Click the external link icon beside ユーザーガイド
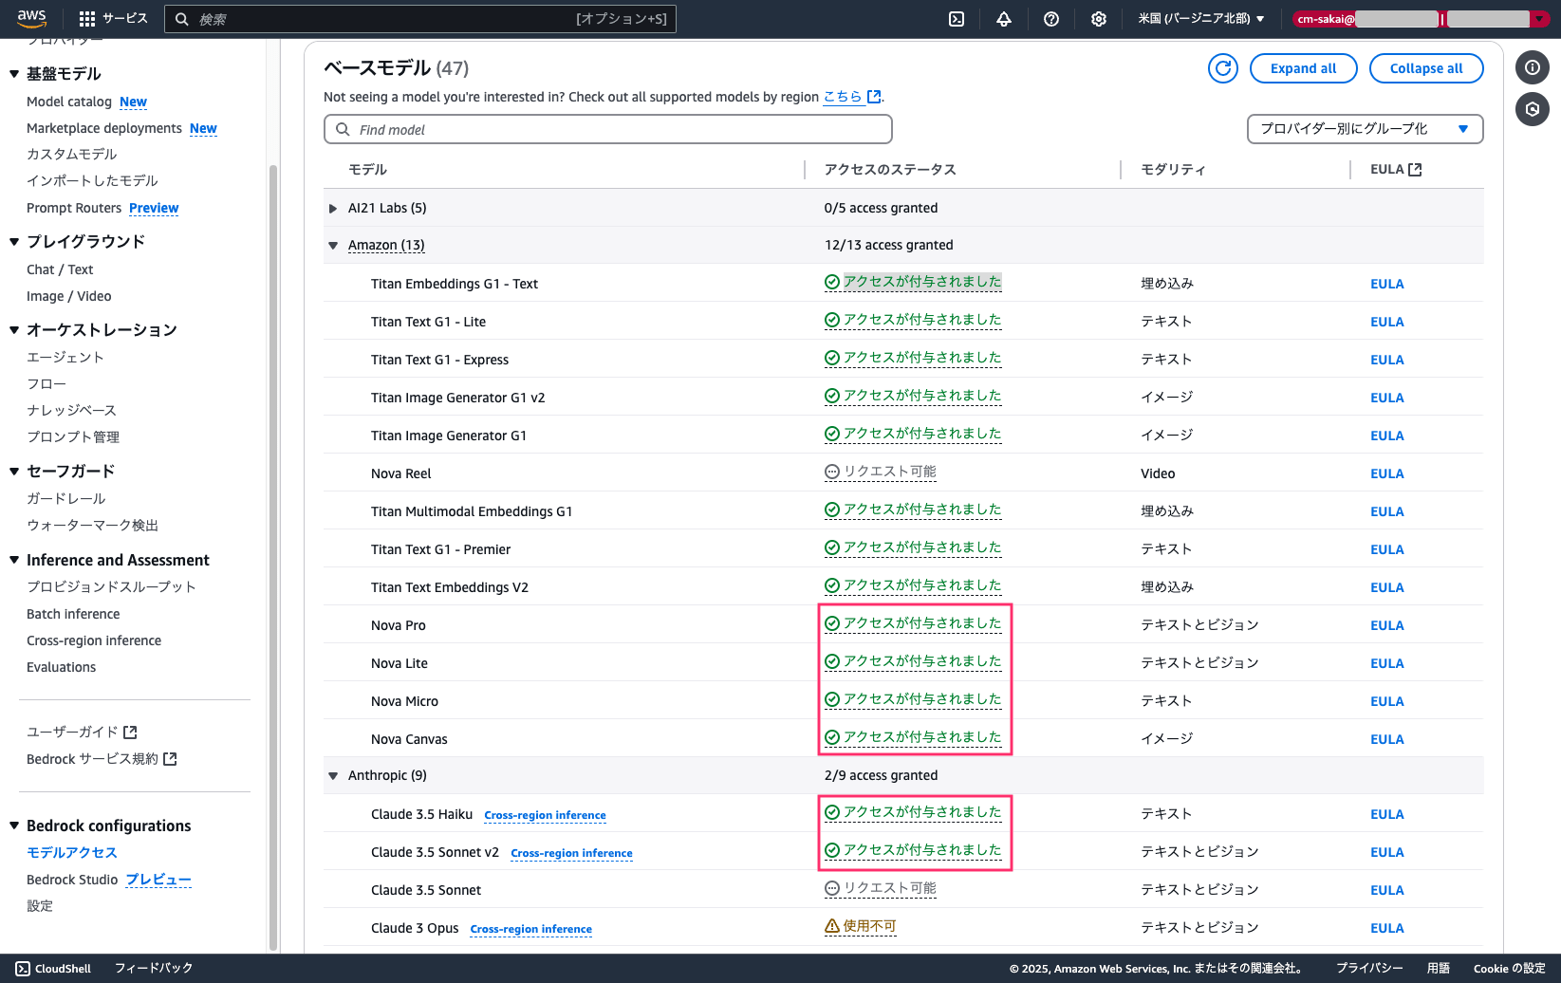The height and width of the screenshot is (983, 1561). click(131, 733)
